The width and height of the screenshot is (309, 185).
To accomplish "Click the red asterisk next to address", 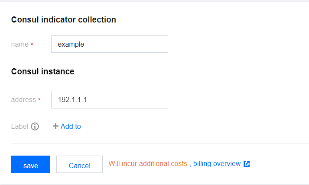I will 39,100.
